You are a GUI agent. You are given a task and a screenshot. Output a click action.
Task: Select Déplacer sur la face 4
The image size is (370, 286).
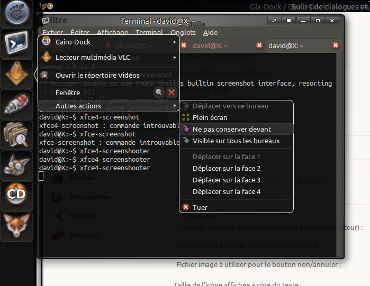[236, 191]
